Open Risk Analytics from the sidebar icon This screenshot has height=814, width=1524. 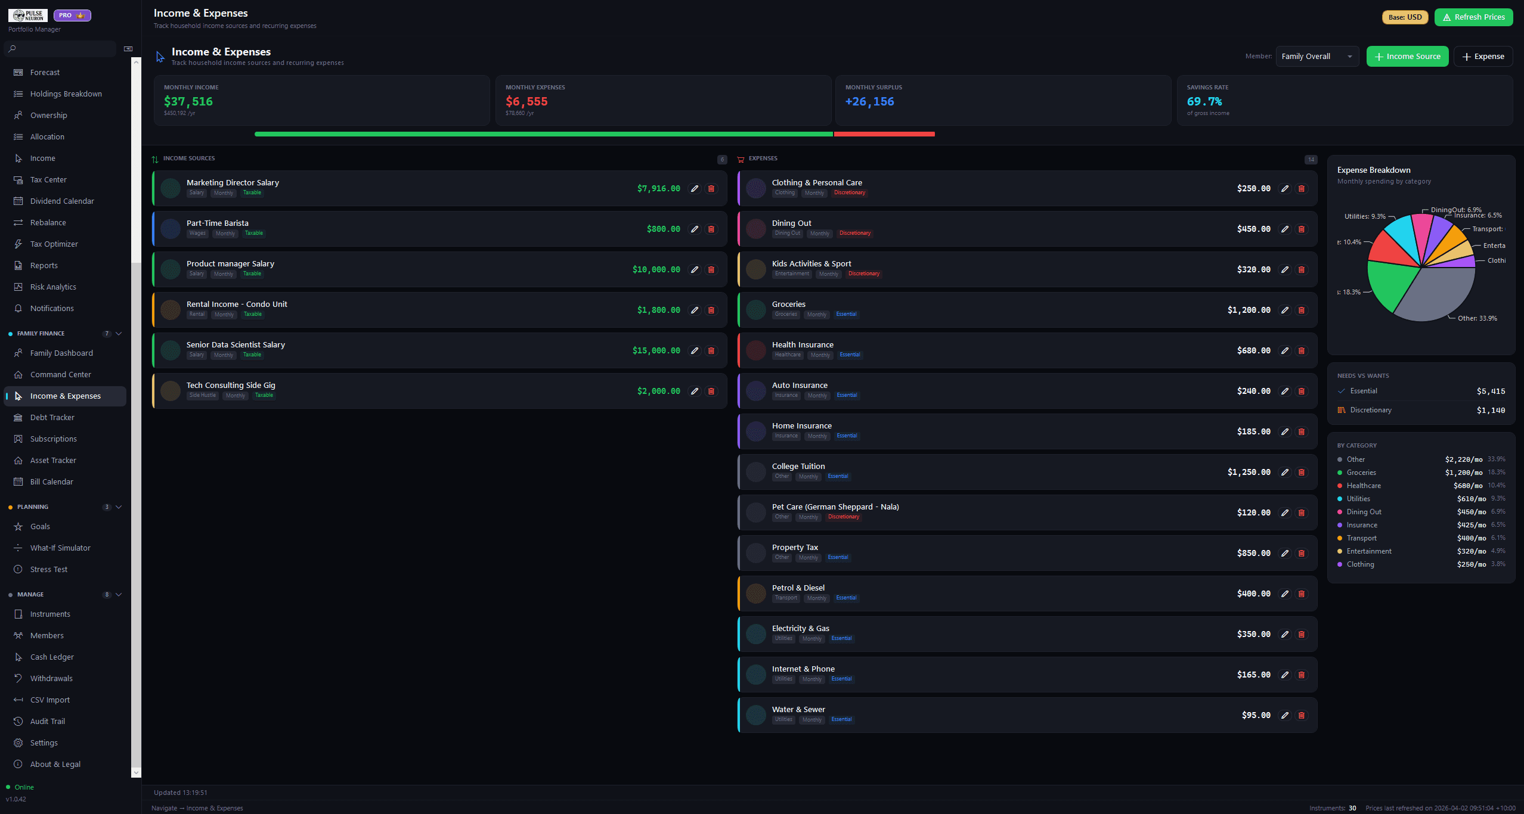pos(18,287)
